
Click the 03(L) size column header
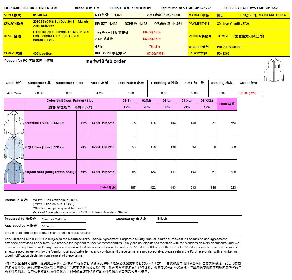pyautogui.click(x=167, y=101)
